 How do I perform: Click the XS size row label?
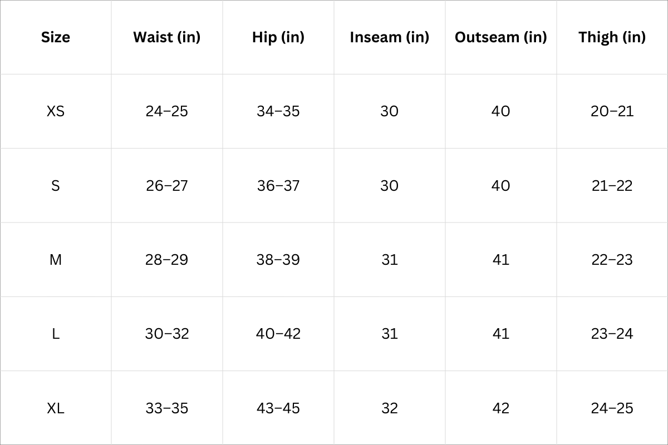pyautogui.click(x=56, y=111)
